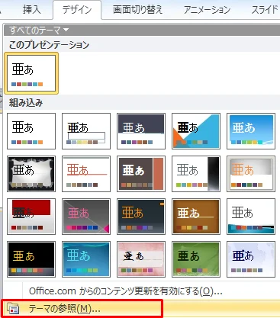This screenshot has height=318, width=280.
Task: Apply the brown wood theme with white text
Action: (x=196, y=217)
